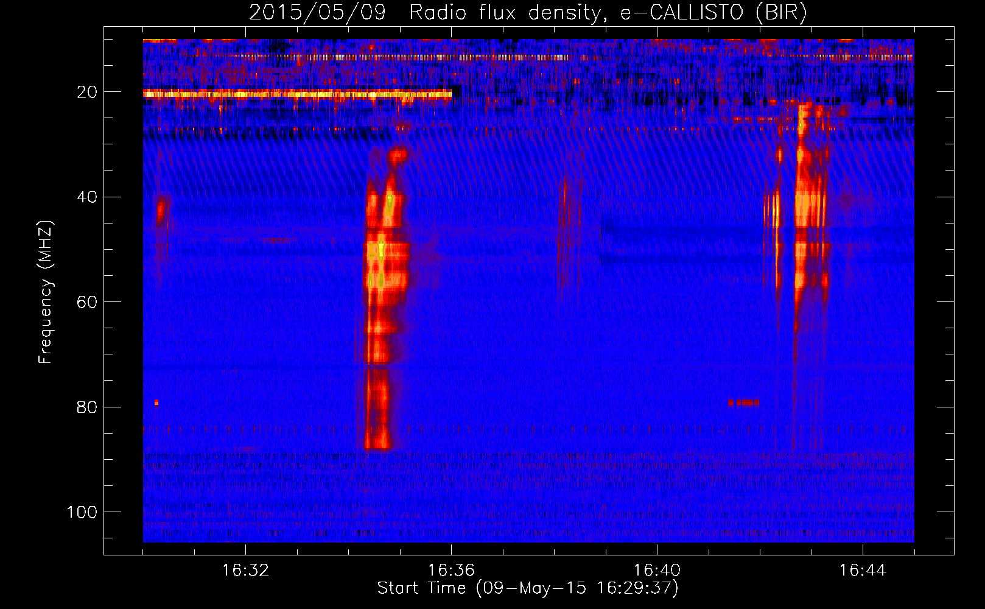Click the '60' frequency tick label
This screenshot has width=985, height=609.
(x=88, y=302)
